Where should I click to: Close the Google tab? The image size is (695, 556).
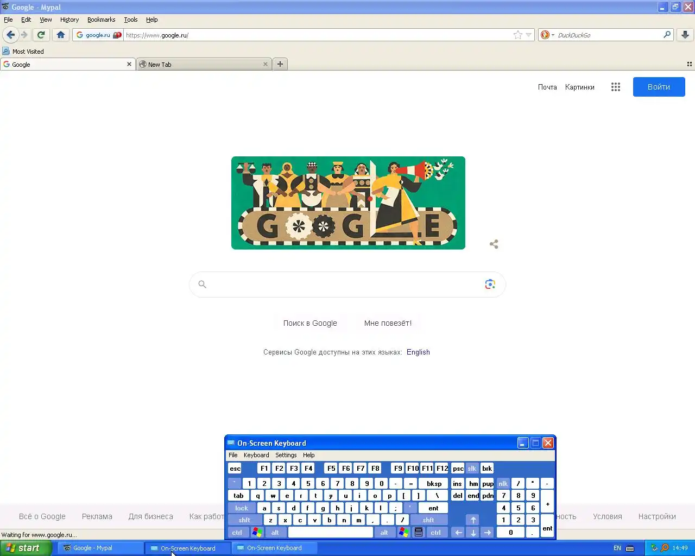pos(129,64)
